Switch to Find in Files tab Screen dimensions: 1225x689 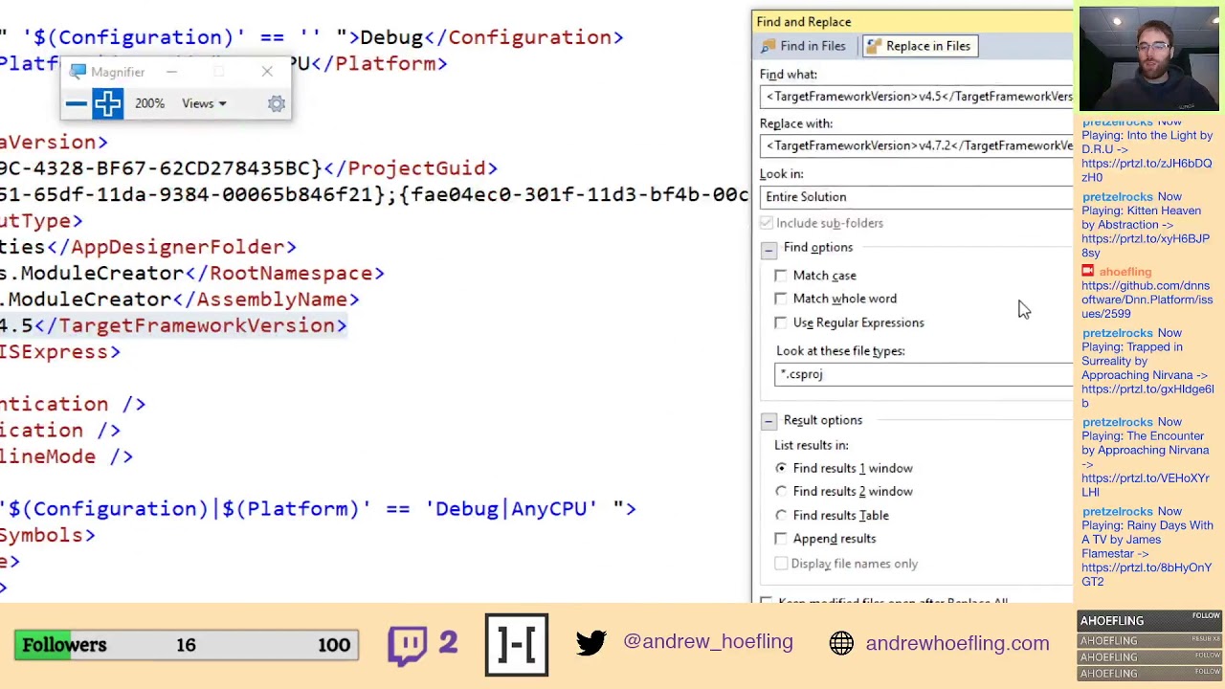click(x=804, y=46)
